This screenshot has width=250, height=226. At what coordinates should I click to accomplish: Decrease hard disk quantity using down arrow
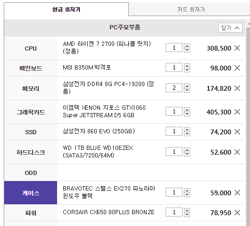pyautogui.click(x=187, y=154)
